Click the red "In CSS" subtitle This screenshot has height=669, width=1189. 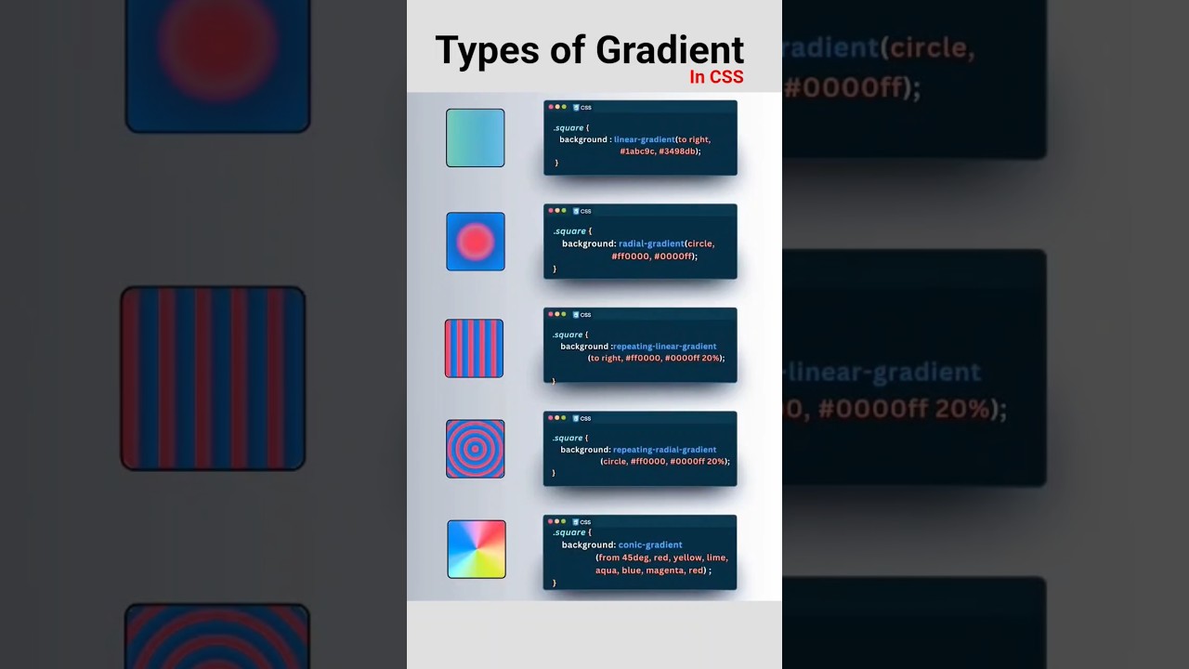[716, 77]
